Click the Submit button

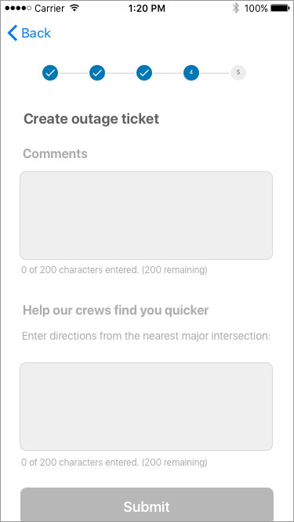point(147,505)
